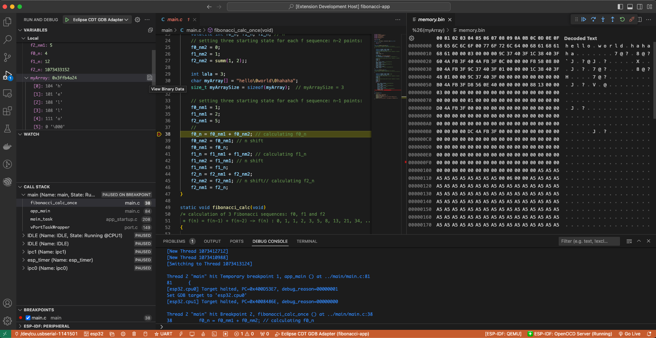
Task: Click the Debug Console filter input field
Action: click(589, 241)
